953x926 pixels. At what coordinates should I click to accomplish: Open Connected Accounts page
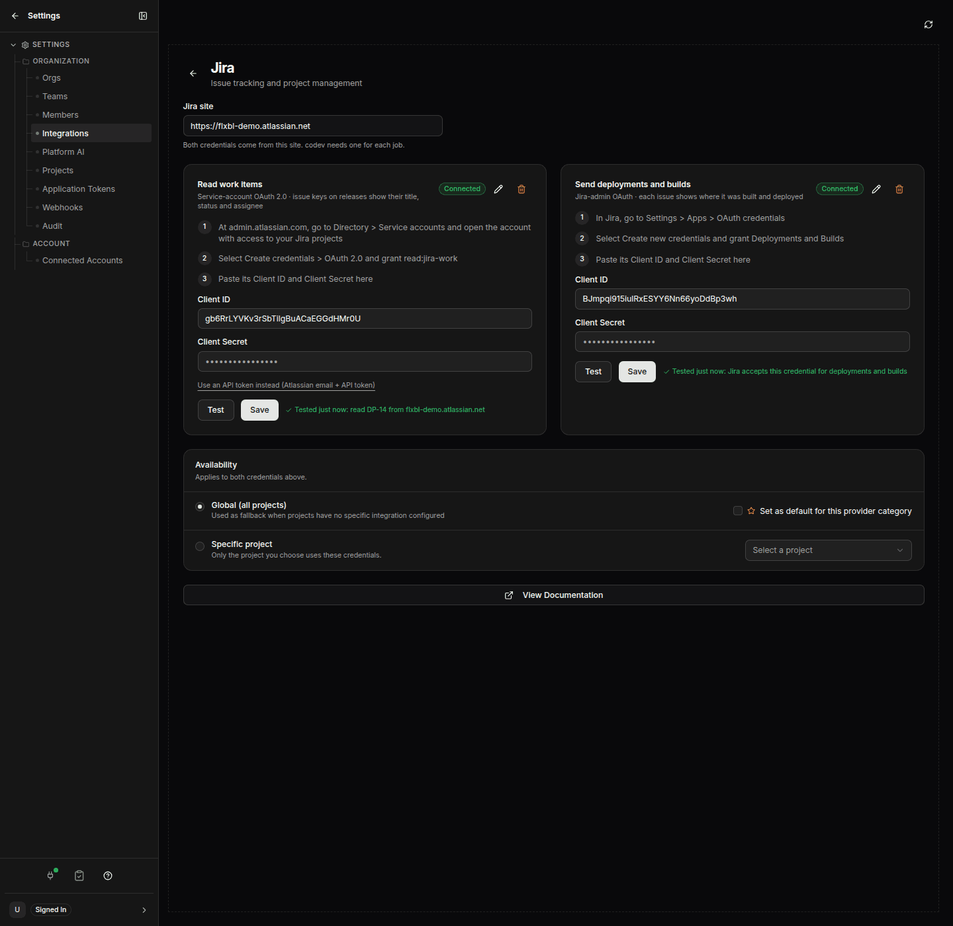tap(82, 261)
